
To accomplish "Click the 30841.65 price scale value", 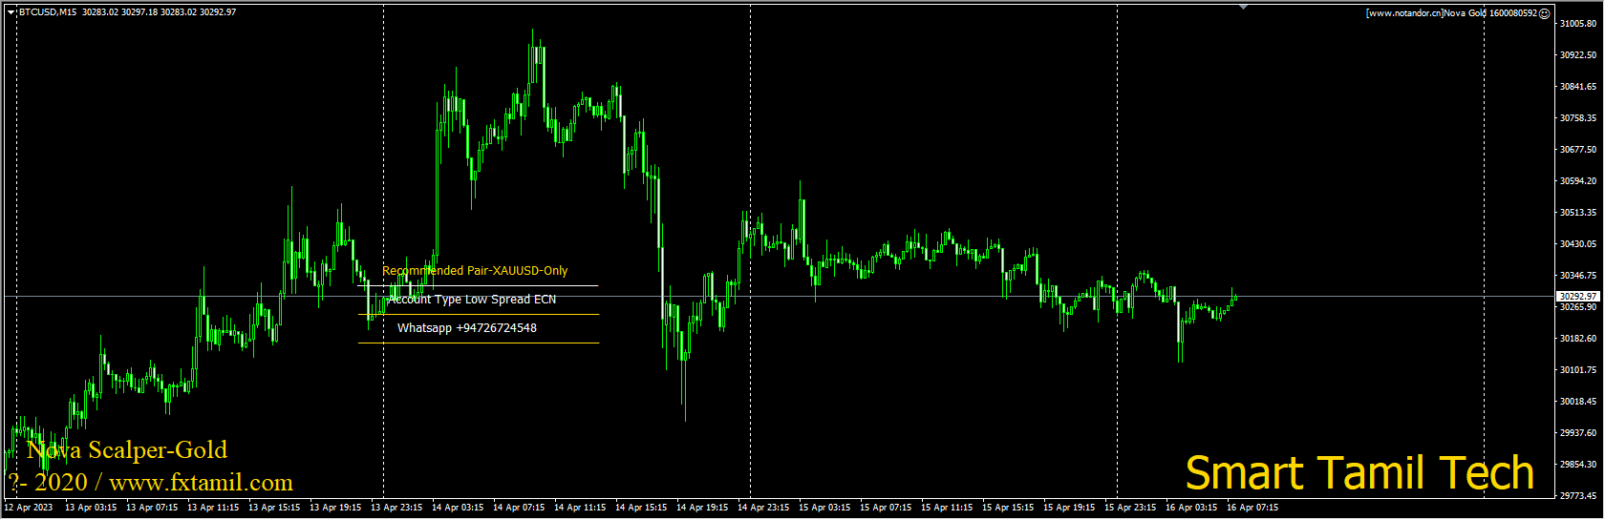I will pos(1578,87).
